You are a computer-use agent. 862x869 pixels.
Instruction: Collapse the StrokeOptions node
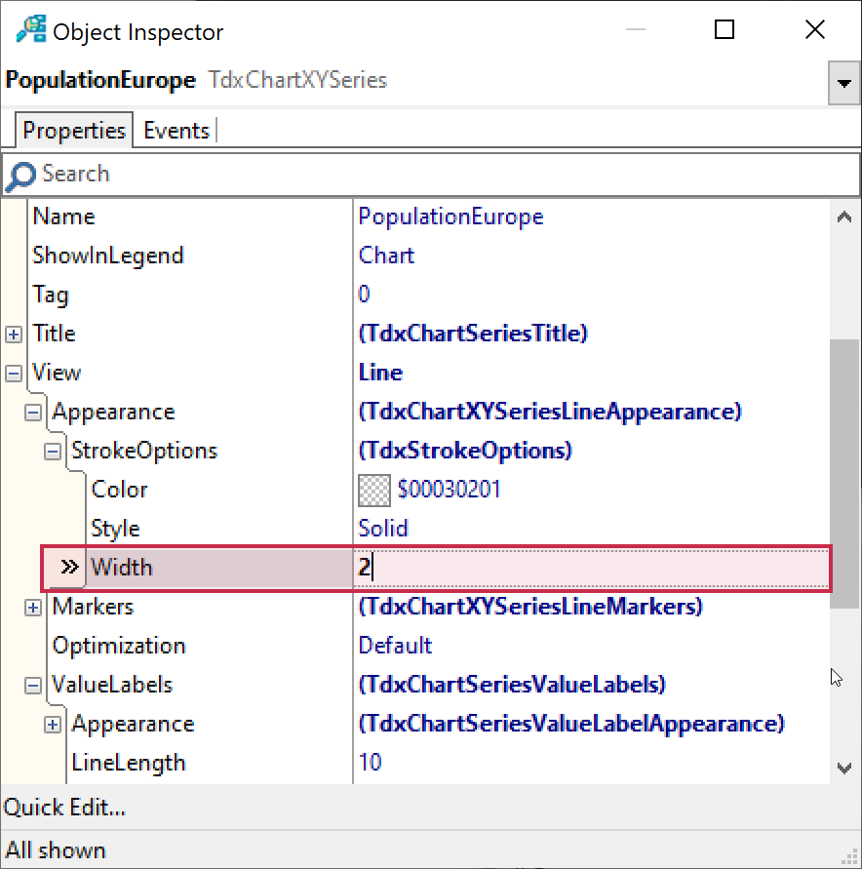coord(53,452)
